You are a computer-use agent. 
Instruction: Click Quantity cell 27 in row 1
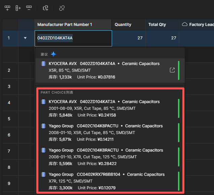pyautogui.click(x=129, y=38)
